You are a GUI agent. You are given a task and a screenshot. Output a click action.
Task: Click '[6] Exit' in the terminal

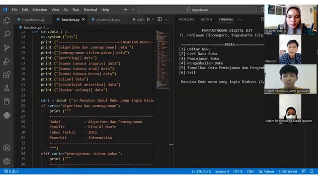point(187,73)
